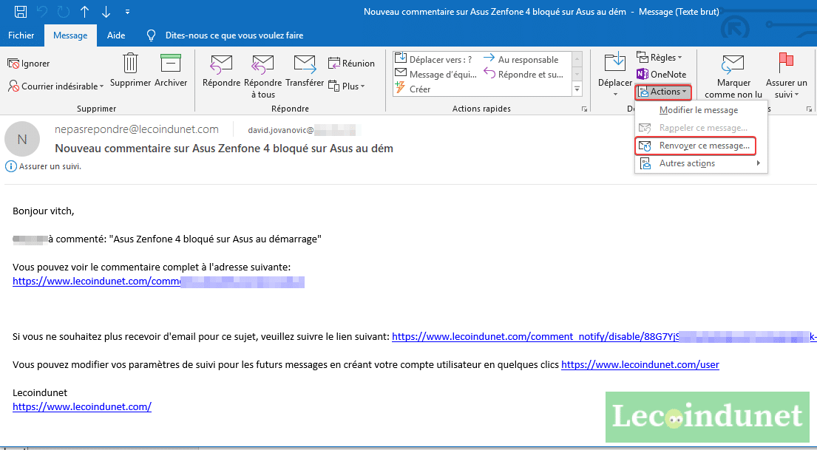Select 'Modifier le message' menu entry
The height and width of the screenshot is (450, 817).
point(701,110)
